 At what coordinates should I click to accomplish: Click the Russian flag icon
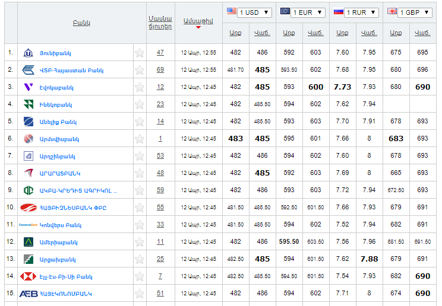click(x=338, y=11)
